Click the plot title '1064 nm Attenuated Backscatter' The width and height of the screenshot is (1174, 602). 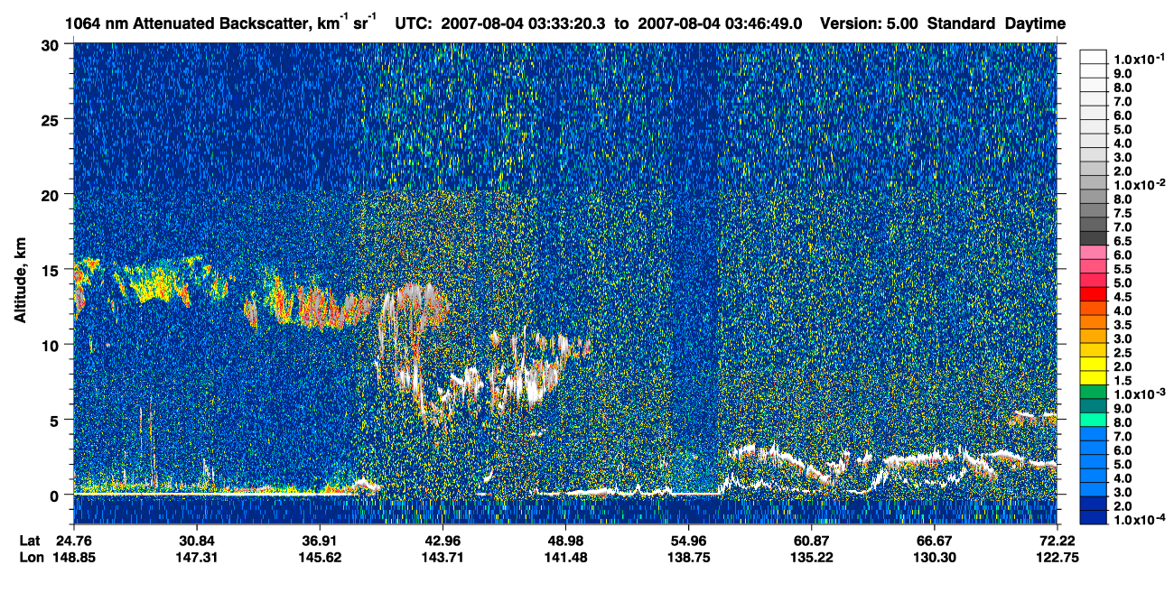[188, 24]
